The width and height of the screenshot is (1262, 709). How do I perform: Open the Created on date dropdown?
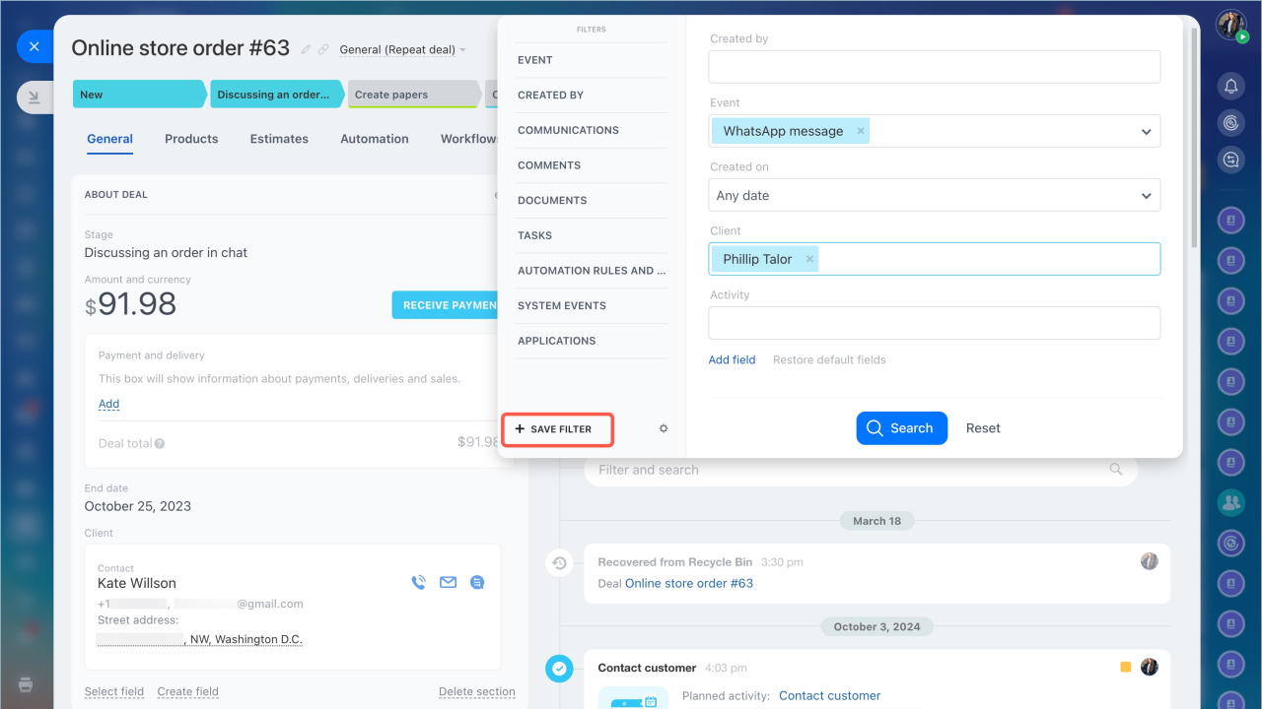[1146, 196]
